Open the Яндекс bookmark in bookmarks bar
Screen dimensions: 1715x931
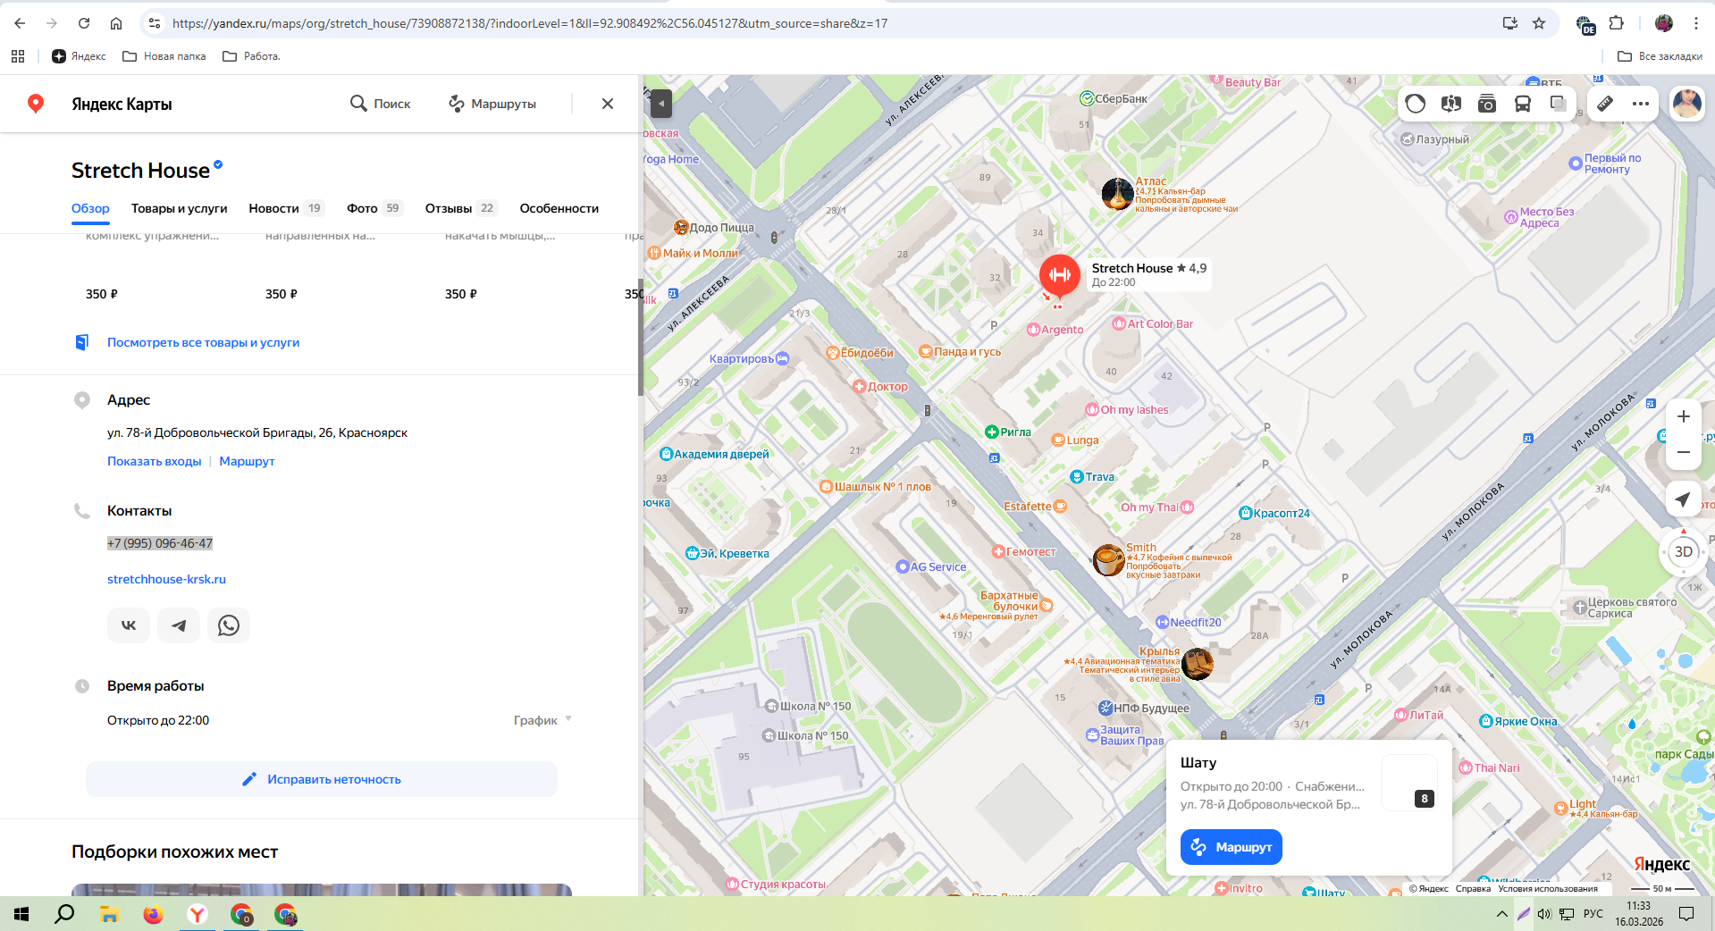point(79,56)
